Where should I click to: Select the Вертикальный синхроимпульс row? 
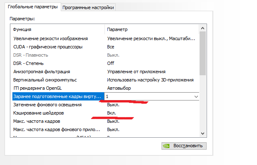pyautogui.click(x=106, y=80)
